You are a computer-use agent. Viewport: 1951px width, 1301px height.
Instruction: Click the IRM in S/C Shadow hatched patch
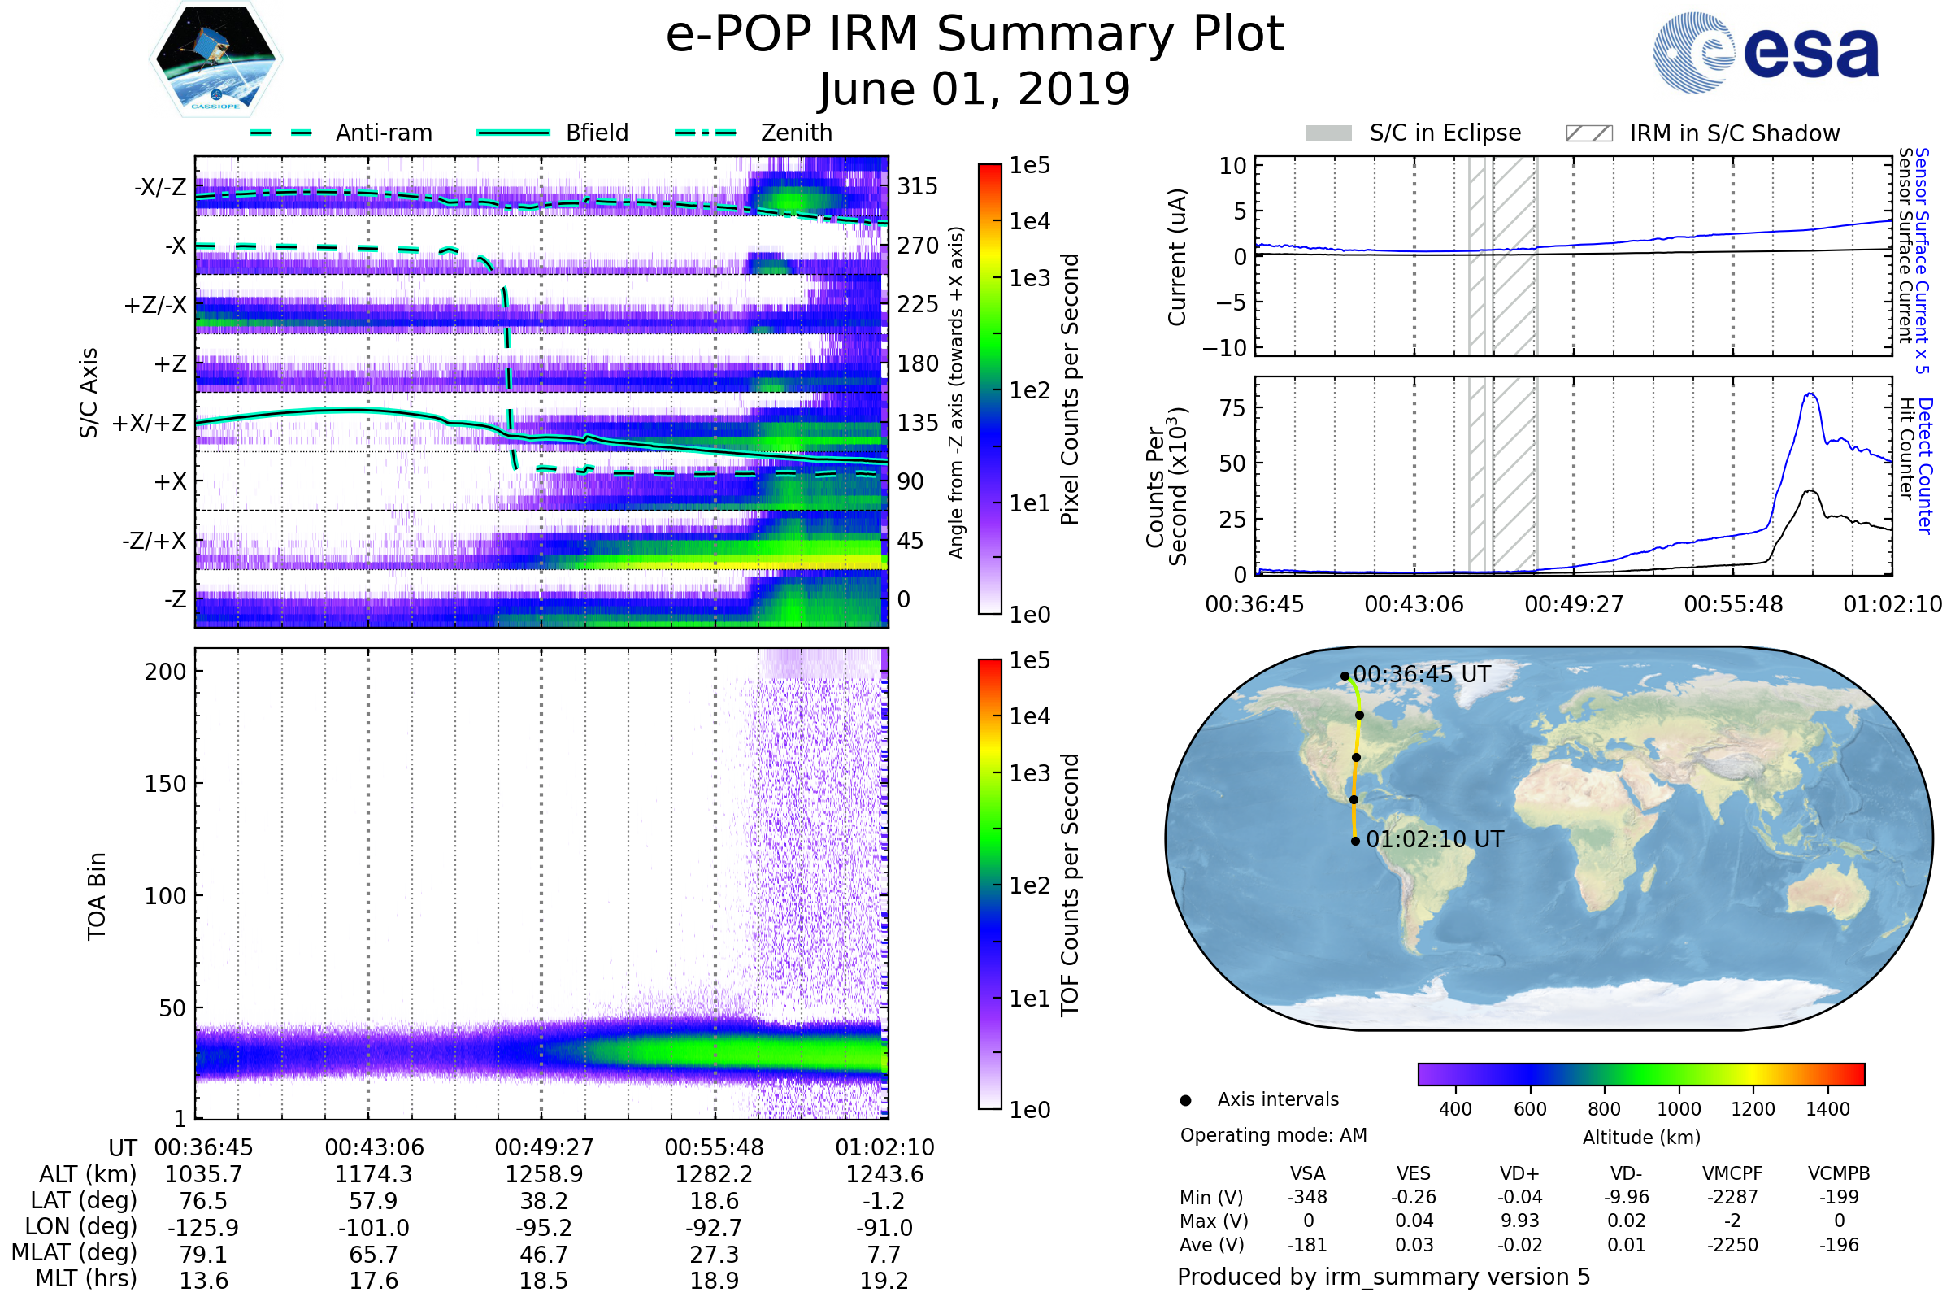tap(1588, 133)
